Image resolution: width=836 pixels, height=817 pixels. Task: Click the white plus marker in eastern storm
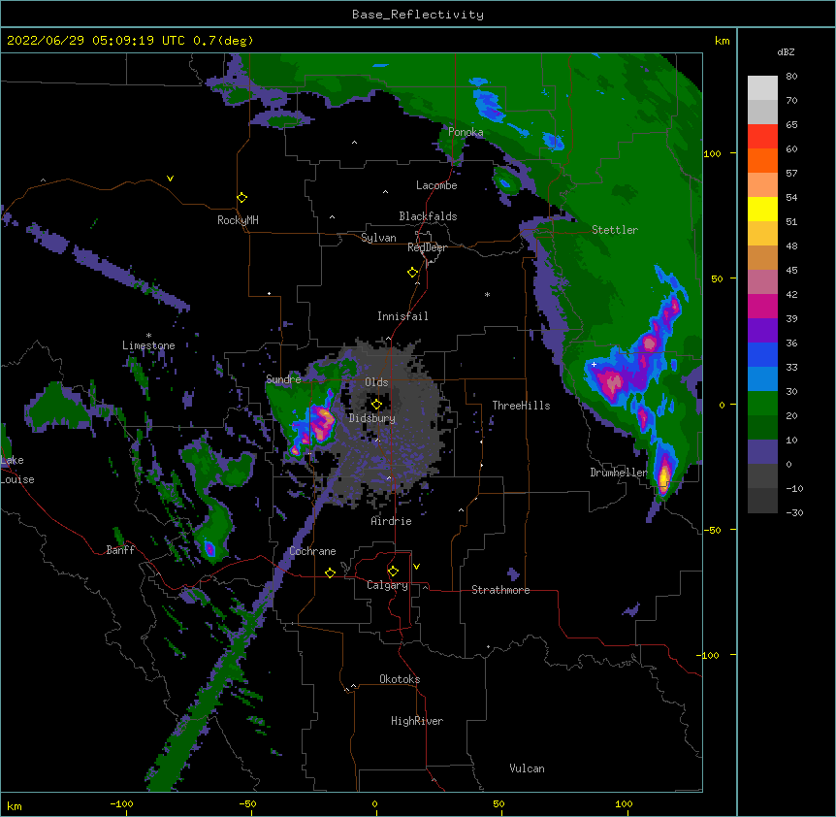tap(594, 364)
